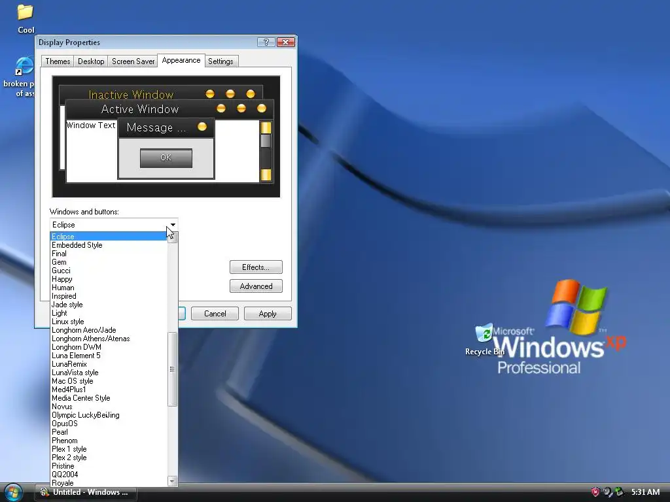Choose Media Center Style
Image resolution: width=670 pixels, height=502 pixels.
(108, 398)
